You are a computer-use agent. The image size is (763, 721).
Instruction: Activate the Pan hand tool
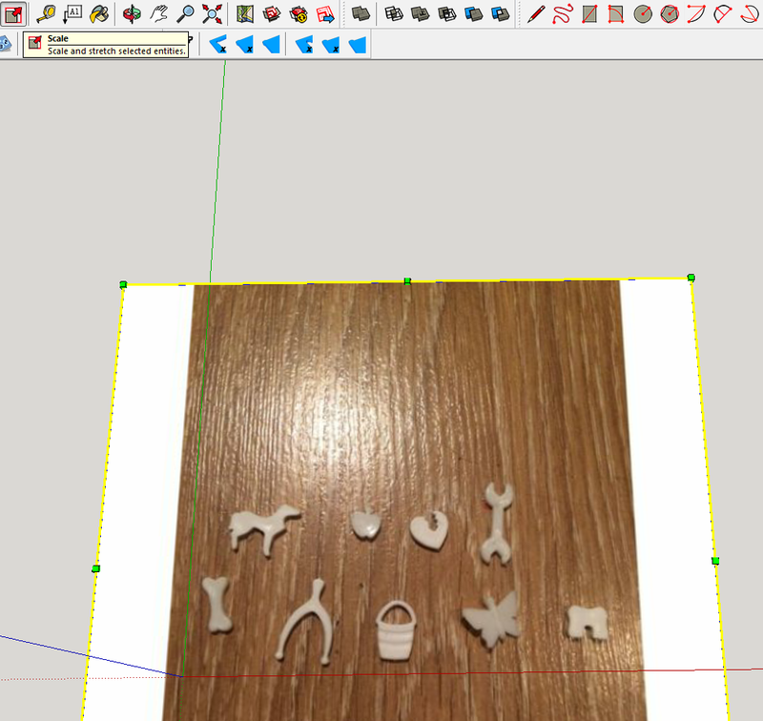tap(158, 14)
